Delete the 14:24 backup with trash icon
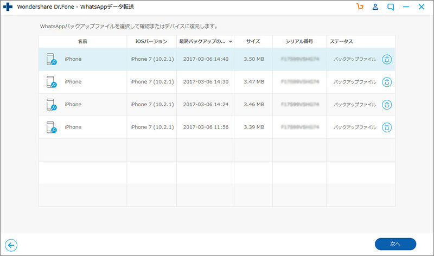 tap(387, 105)
